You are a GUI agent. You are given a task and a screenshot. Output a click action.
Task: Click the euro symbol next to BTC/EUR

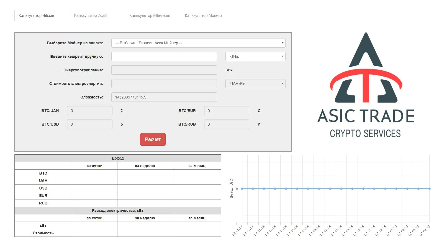[x=259, y=111]
